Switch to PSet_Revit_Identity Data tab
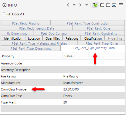The width and height of the screenshot is (126, 115). click(37, 28)
